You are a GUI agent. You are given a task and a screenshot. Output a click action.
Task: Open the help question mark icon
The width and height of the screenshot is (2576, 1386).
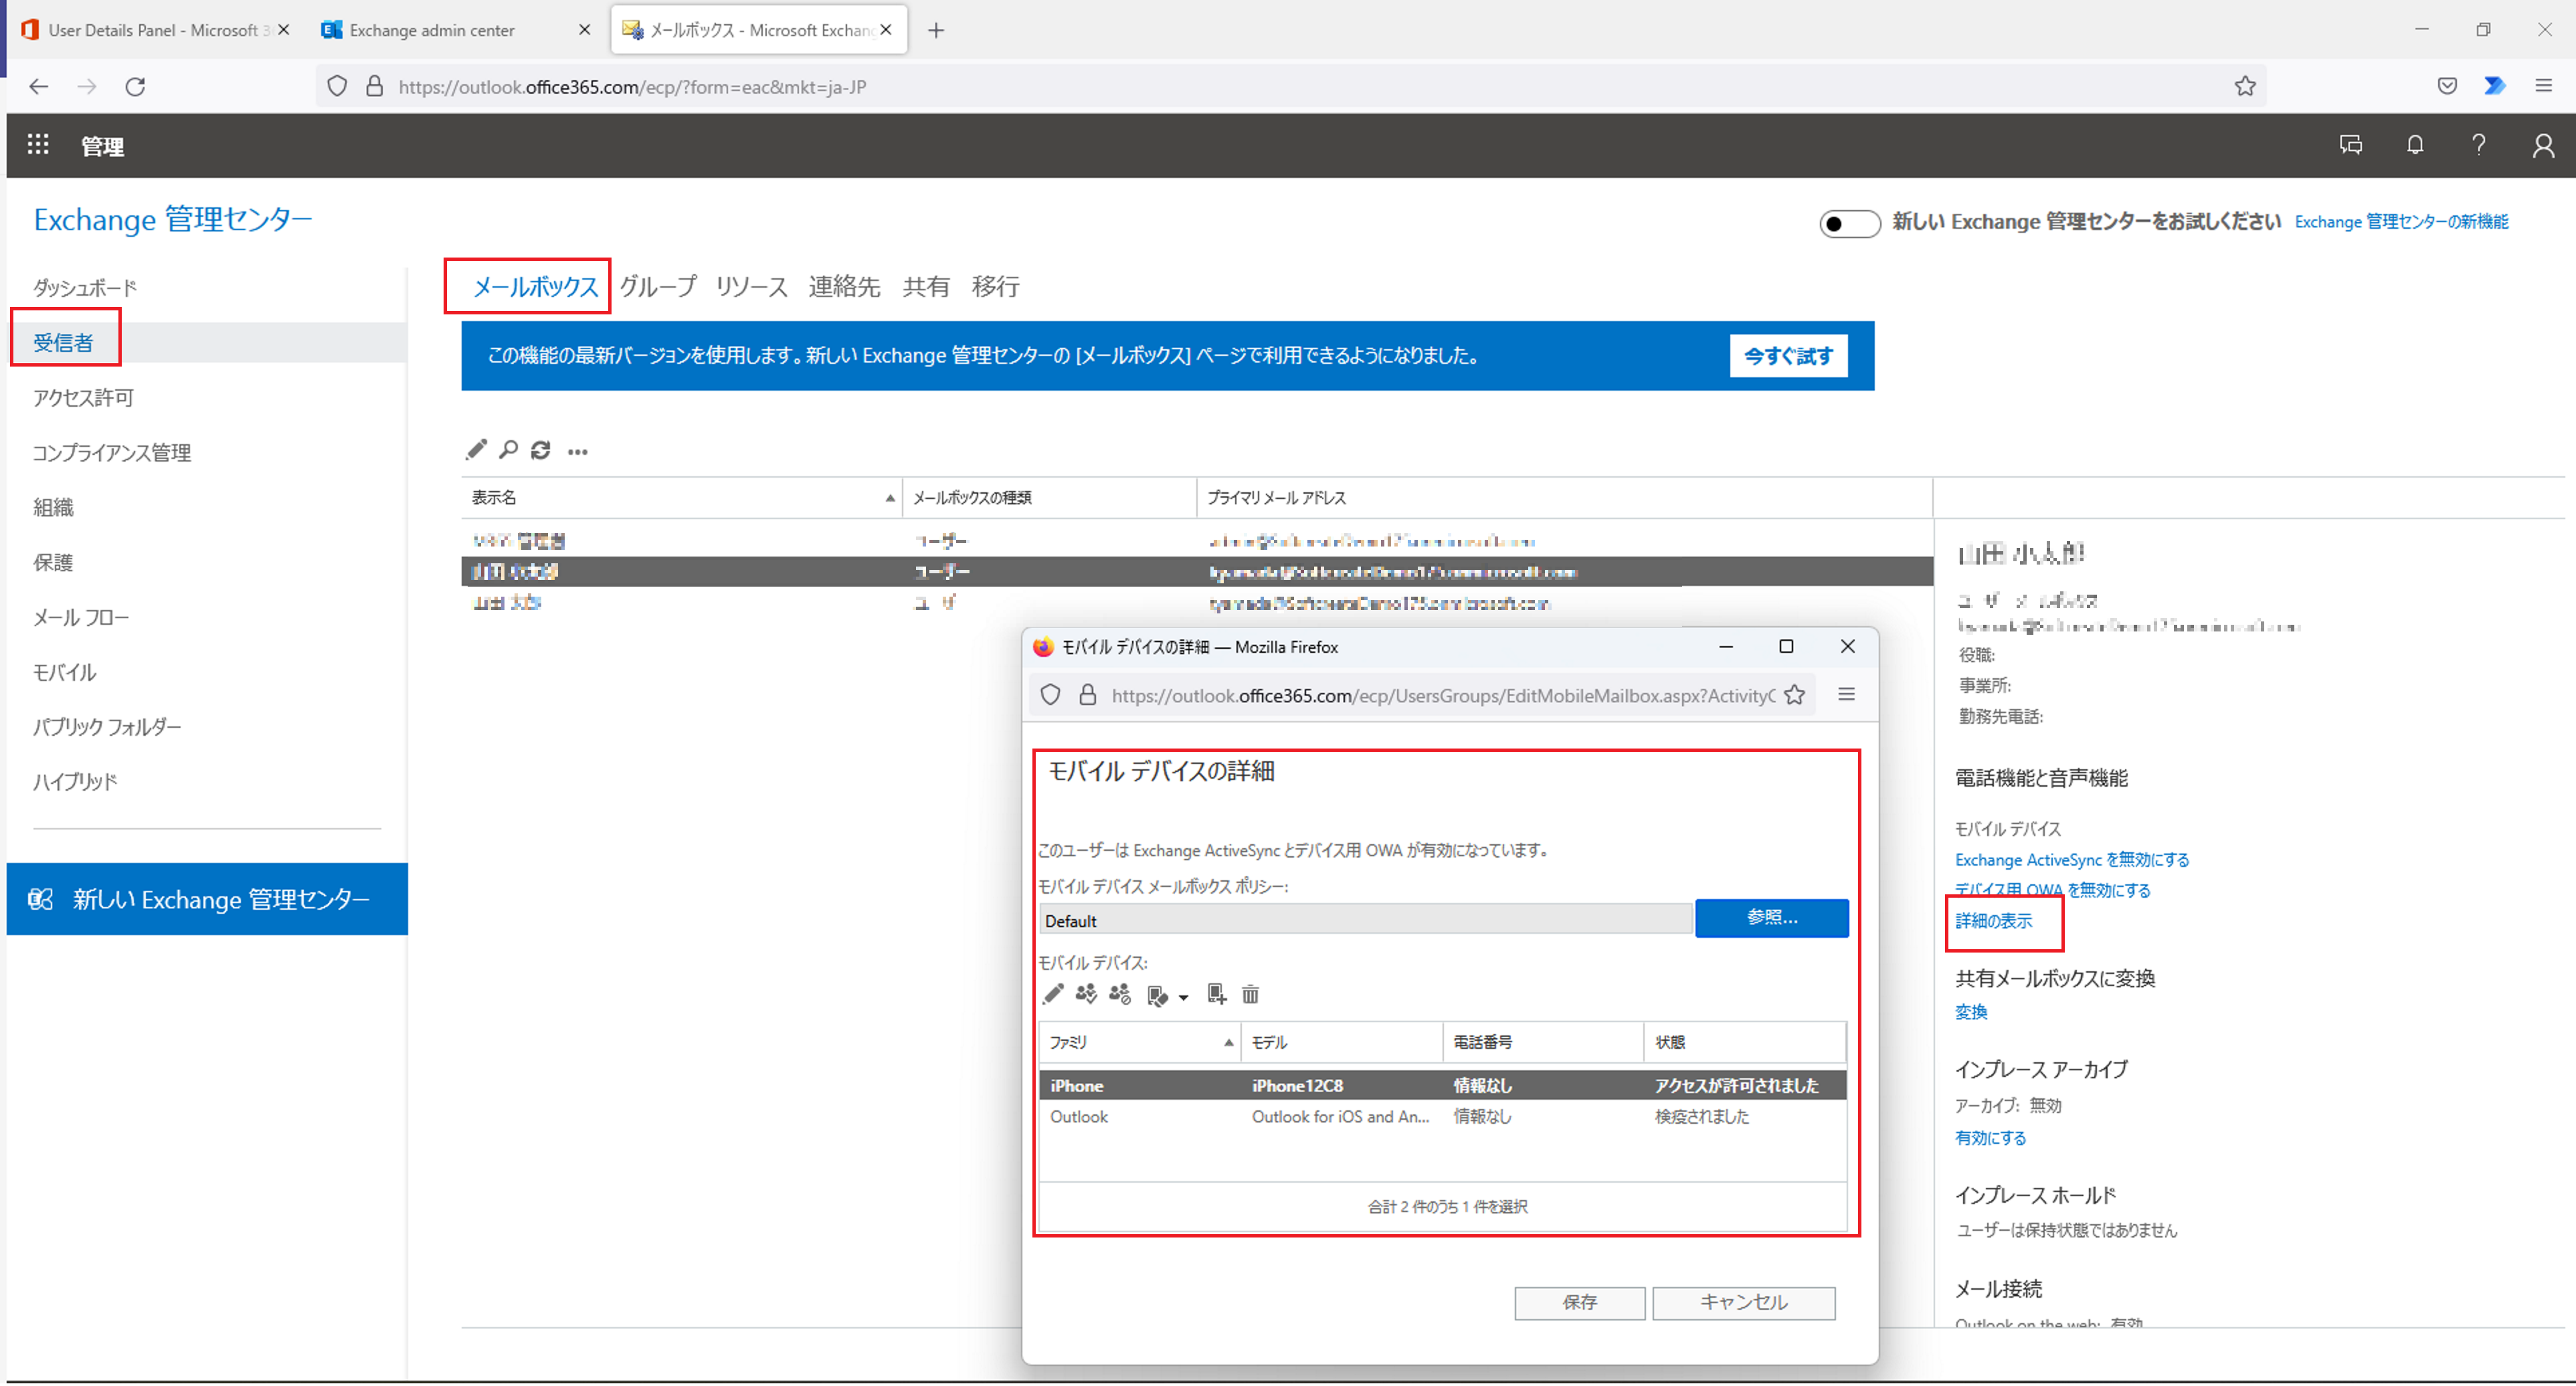[2479, 145]
